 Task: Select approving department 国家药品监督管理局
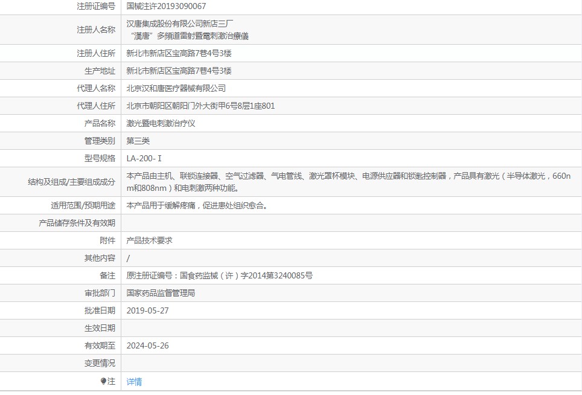[161, 293]
